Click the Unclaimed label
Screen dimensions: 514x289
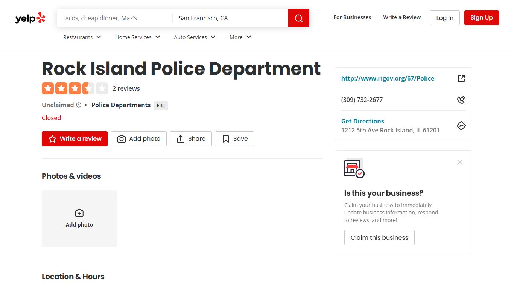58,105
